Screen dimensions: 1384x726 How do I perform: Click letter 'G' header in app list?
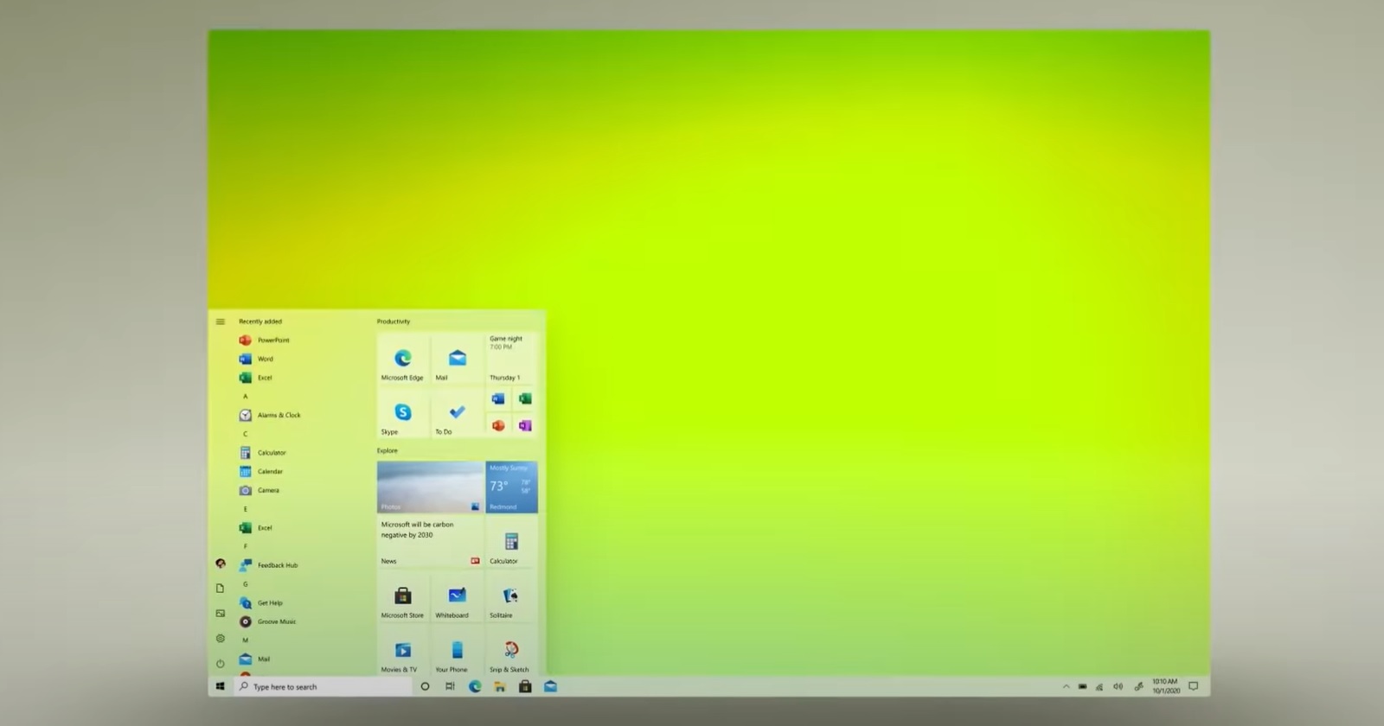[245, 584]
